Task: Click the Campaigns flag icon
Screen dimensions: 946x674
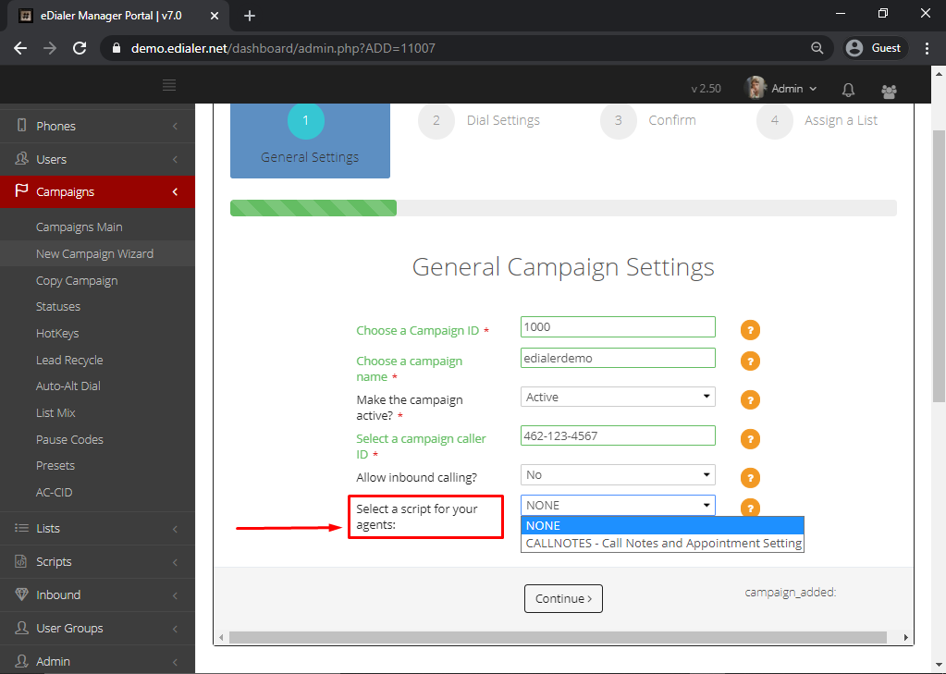Action: (21, 190)
